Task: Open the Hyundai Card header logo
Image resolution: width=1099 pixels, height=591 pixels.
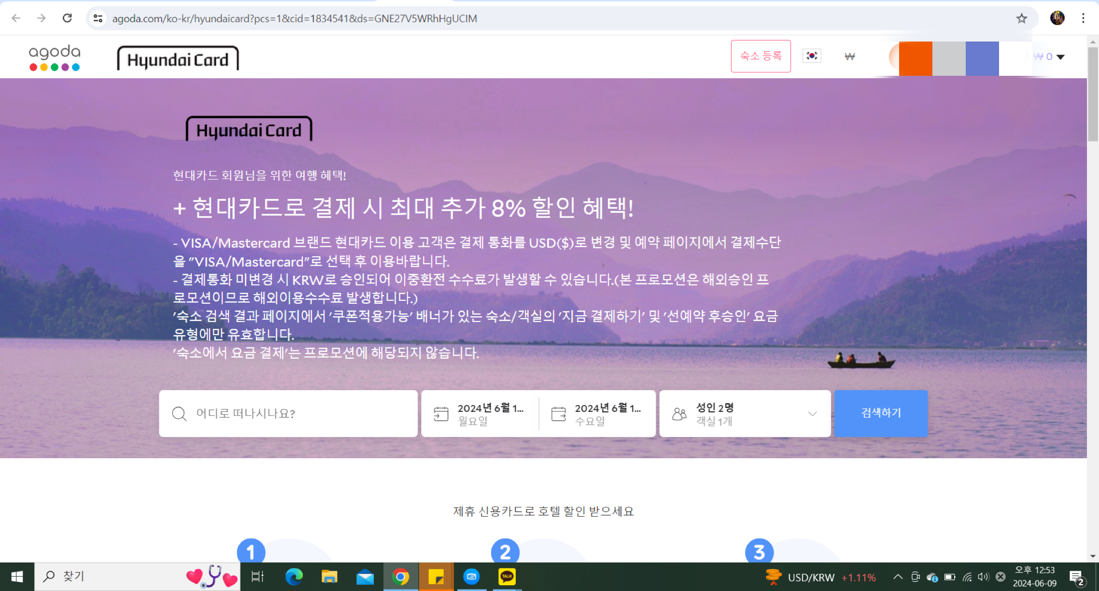Action: point(178,58)
